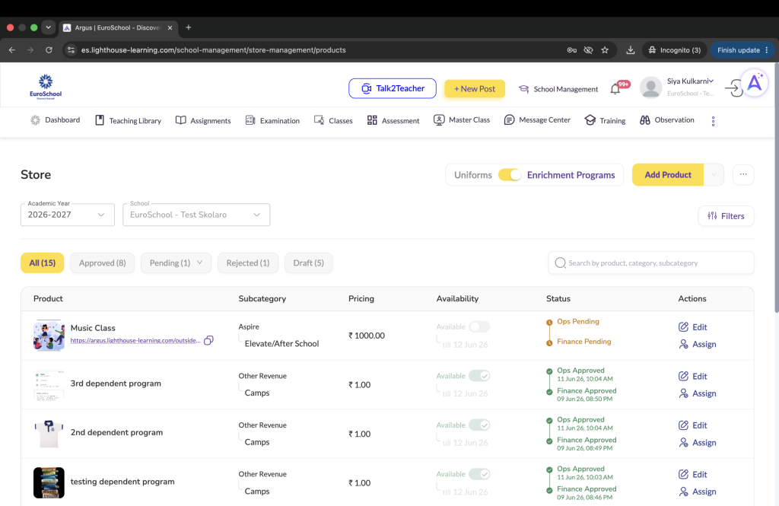Click browser back arrow
Screen dimensions: 779x506
coord(12,49)
